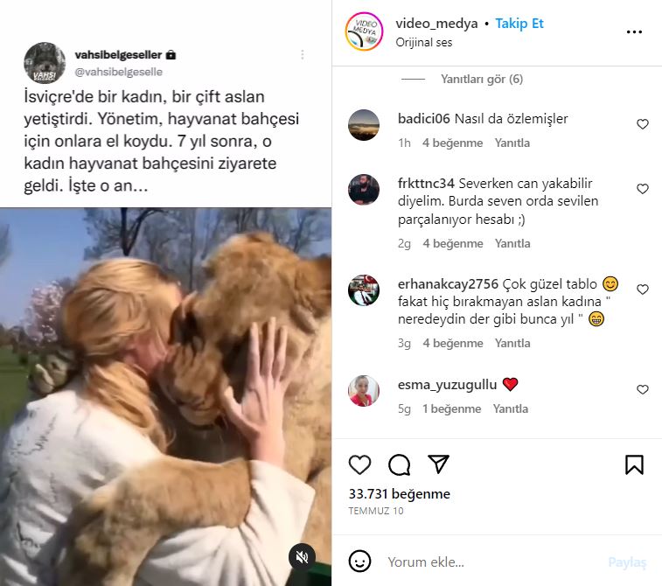Like esma_yuzugullu's comment

[x=642, y=390]
